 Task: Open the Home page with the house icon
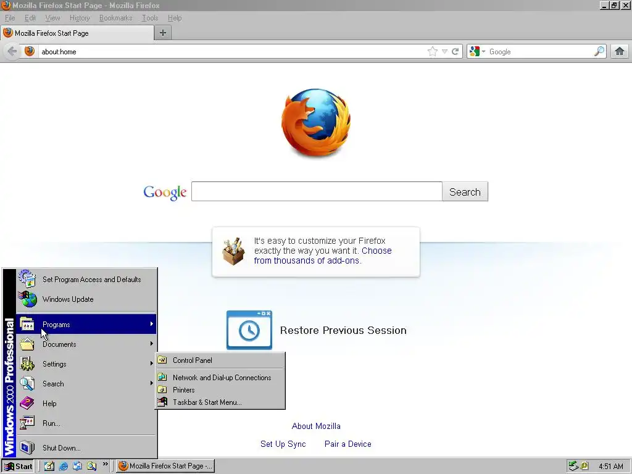620,51
